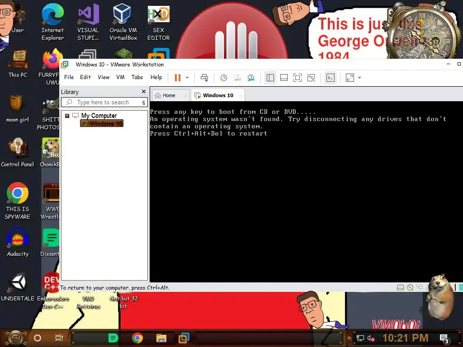This screenshot has width=463, height=347.
Task: Click the muted volume tray icon
Action: coord(371,338)
